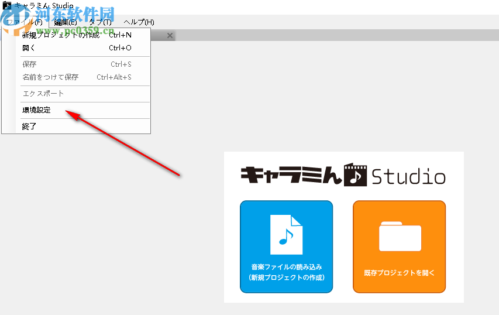Open the ヘルプ(H) menu

139,22
